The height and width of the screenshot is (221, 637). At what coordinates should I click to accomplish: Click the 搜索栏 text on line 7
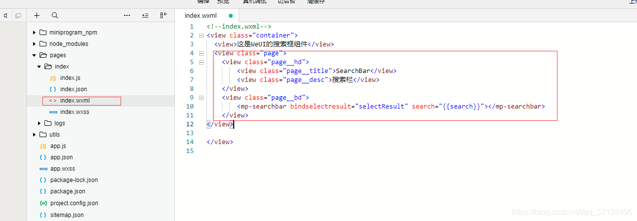tap(342, 80)
